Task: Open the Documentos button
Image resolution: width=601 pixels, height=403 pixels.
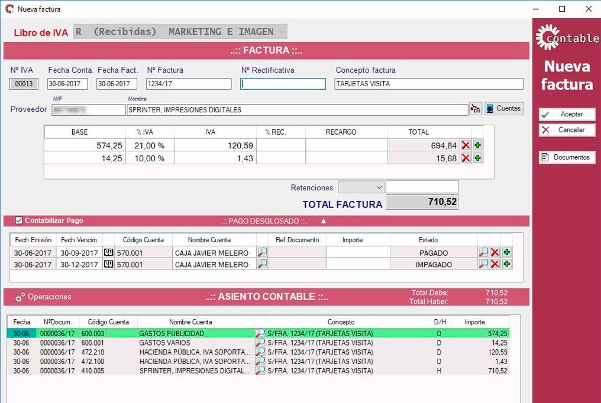Action: coord(567,157)
